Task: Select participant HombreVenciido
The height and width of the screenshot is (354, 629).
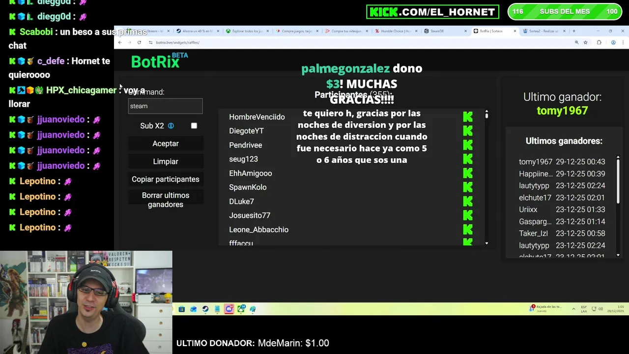Action: coord(257,117)
